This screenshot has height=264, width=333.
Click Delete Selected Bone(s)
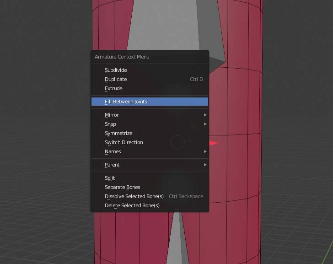click(132, 205)
